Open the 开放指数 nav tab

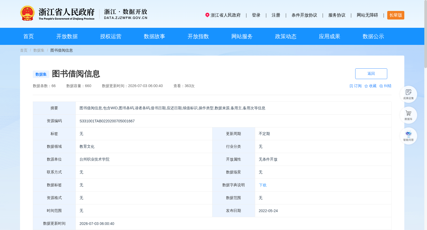click(198, 36)
